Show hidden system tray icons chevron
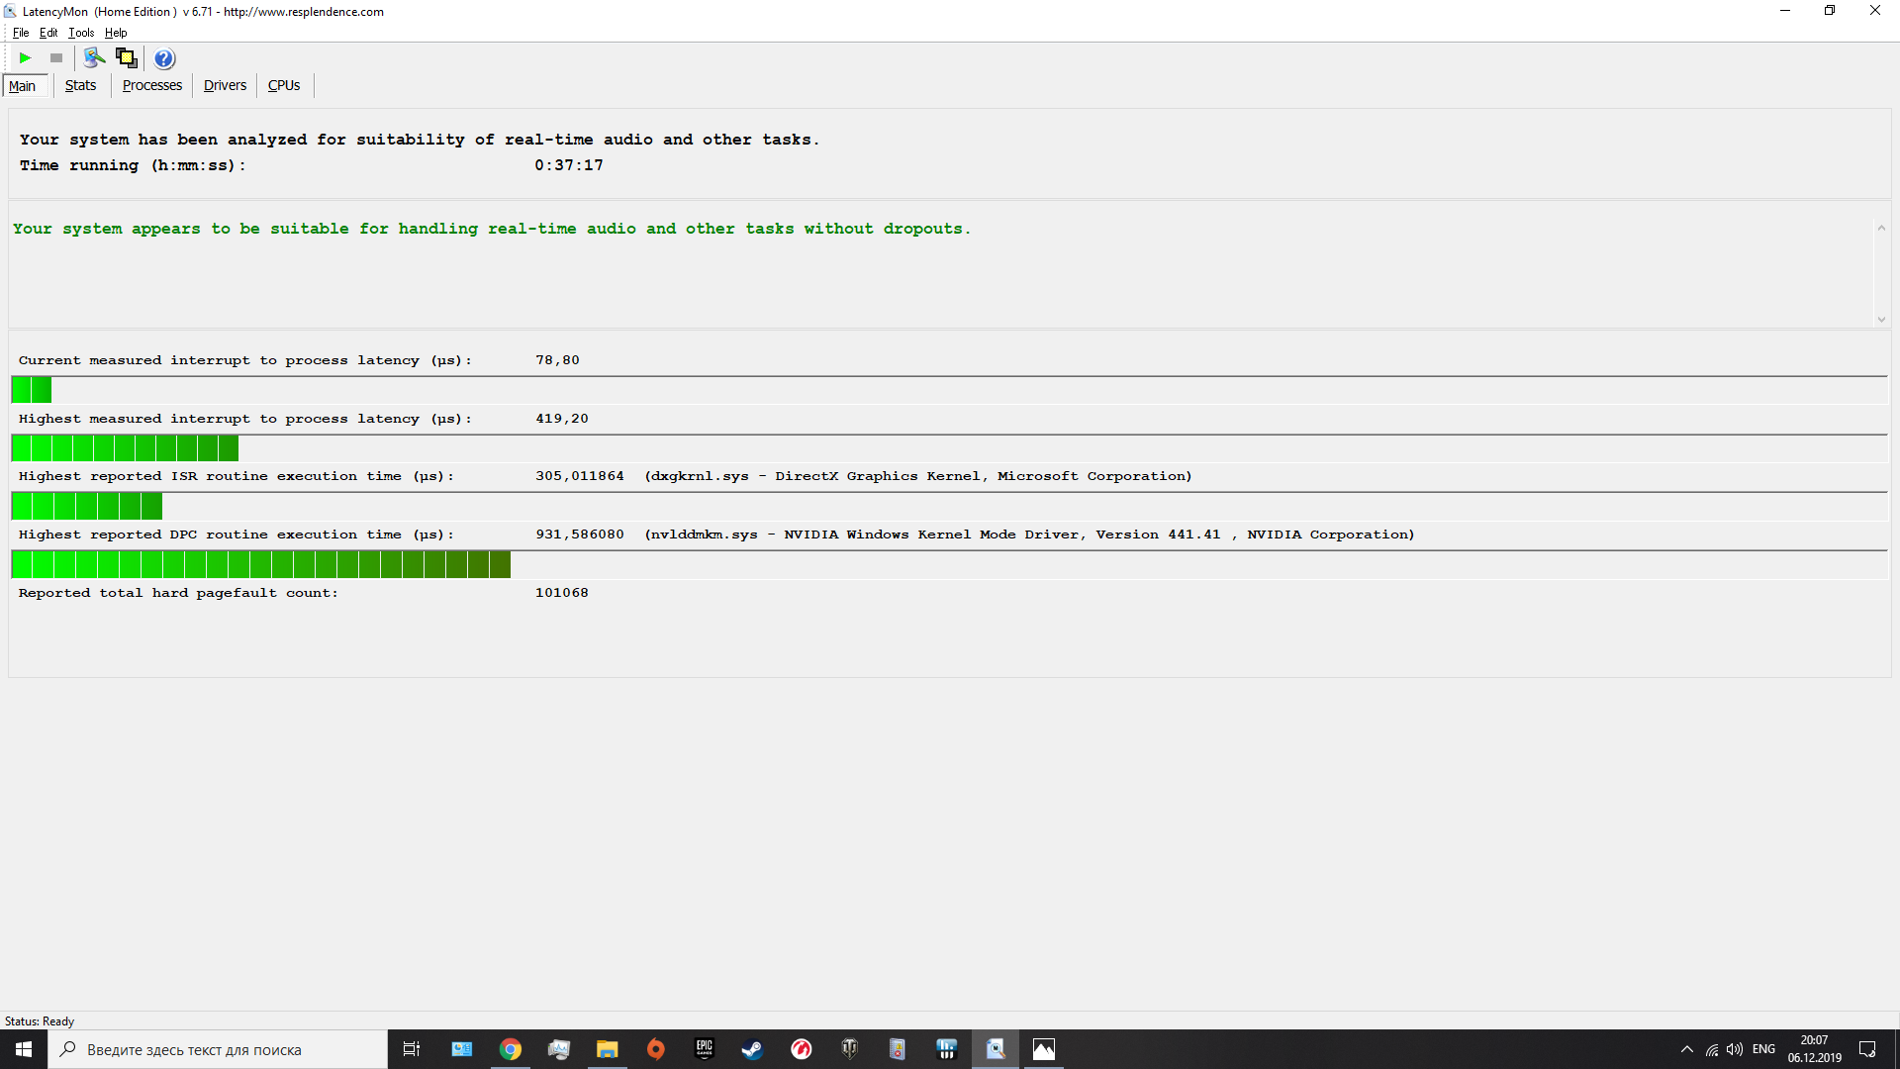This screenshot has width=1900, height=1069. pos(1686,1049)
